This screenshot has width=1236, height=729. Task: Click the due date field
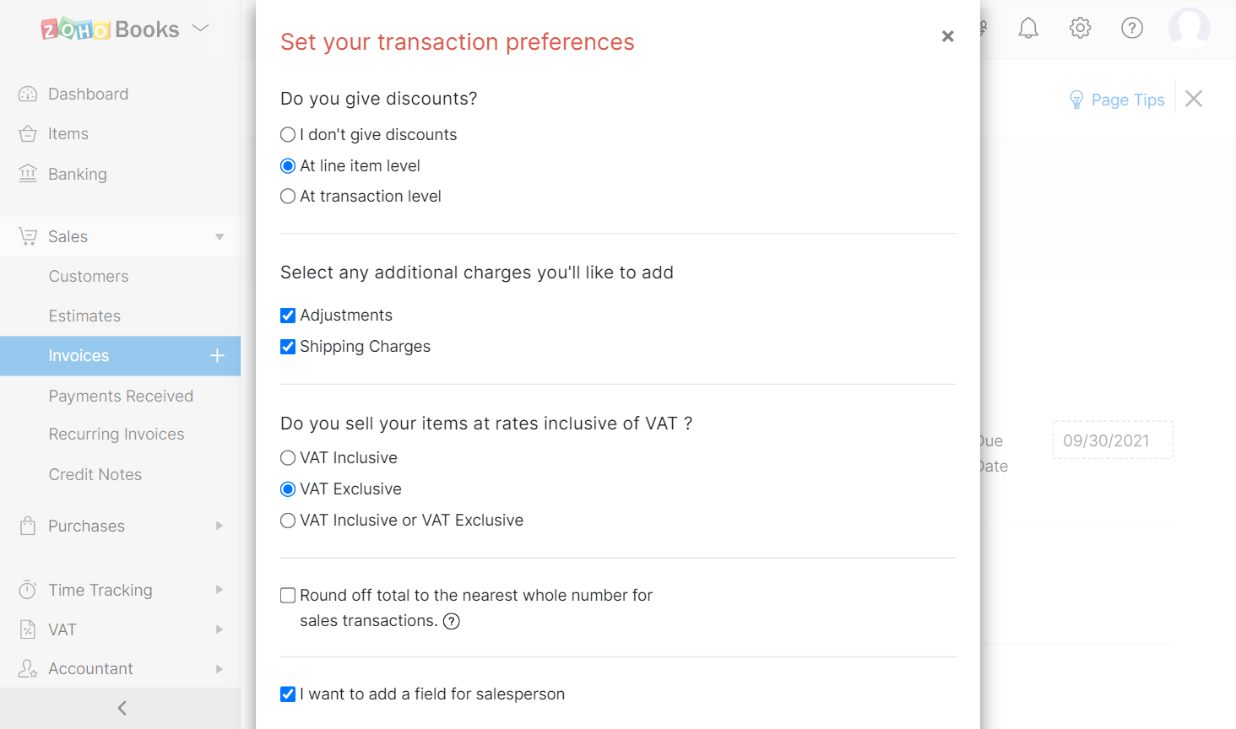(x=1112, y=440)
